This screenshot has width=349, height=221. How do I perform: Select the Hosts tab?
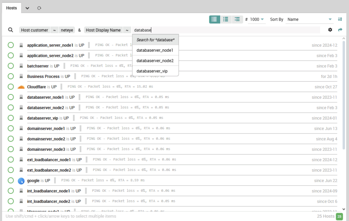tap(12, 8)
